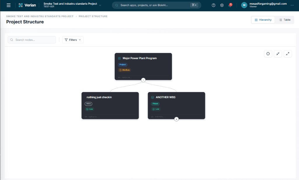Click Smoke Test project breadcrumb link
Viewport: 299px width, 180px height.
[x=40, y=16]
